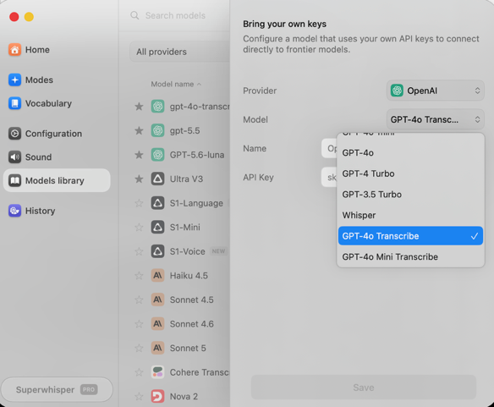Click the History icon in the sidebar

(15, 211)
